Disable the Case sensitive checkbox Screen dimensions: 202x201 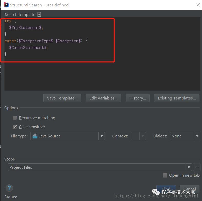[x=15, y=127]
